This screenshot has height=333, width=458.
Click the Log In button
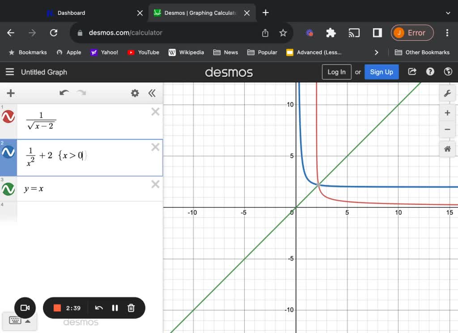(x=336, y=72)
